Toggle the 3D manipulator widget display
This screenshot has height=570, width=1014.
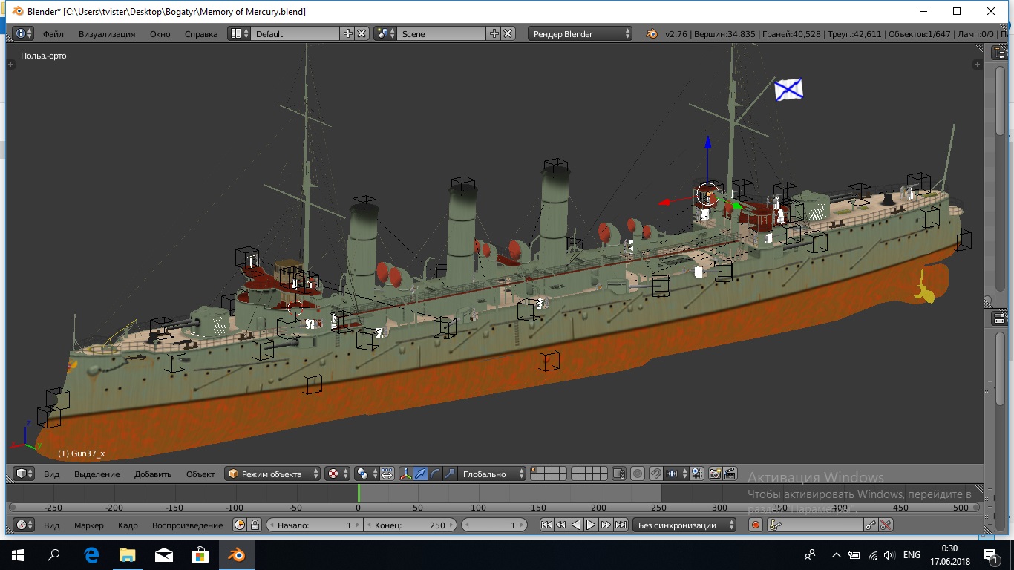click(406, 474)
